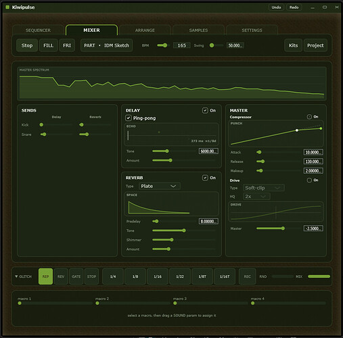Click the FRI button
This screenshot has width=343, height=338.
point(67,45)
